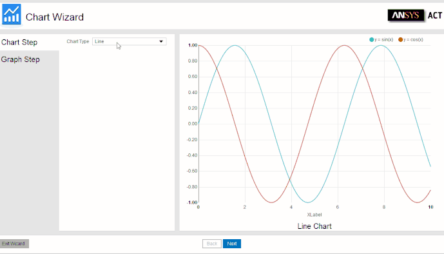Click the Chart Wizard bar-chart logo icon
Screen dimensions: 444x254
tap(12, 14)
